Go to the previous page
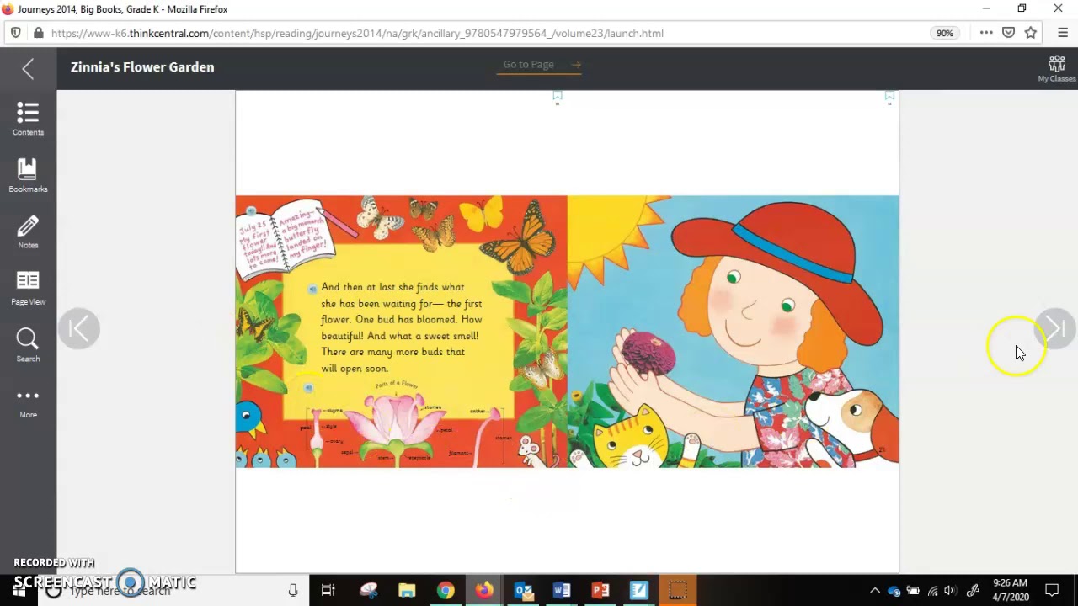The width and height of the screenshot is (1078, 606). click(x=79, y=329)
